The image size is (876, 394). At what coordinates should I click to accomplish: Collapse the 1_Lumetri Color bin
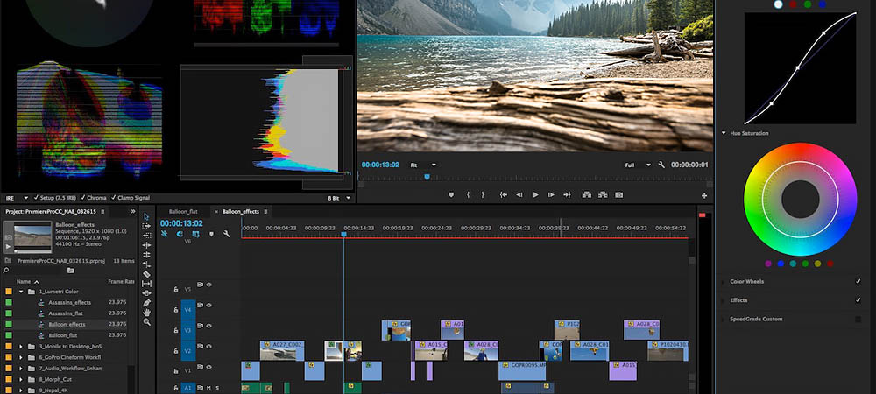coord(20,292)
